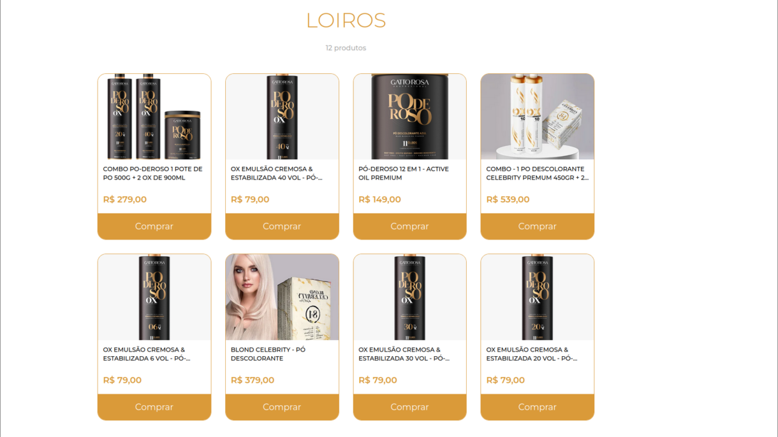Buy the OX Emulsão 40 VOL product
778x437 pixels.
(x=282, y=226)
